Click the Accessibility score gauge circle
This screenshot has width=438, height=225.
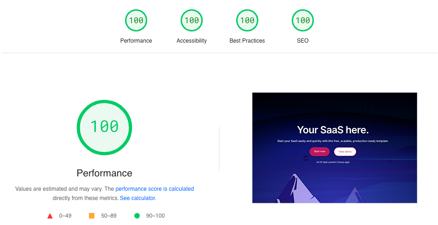[192, 20]
